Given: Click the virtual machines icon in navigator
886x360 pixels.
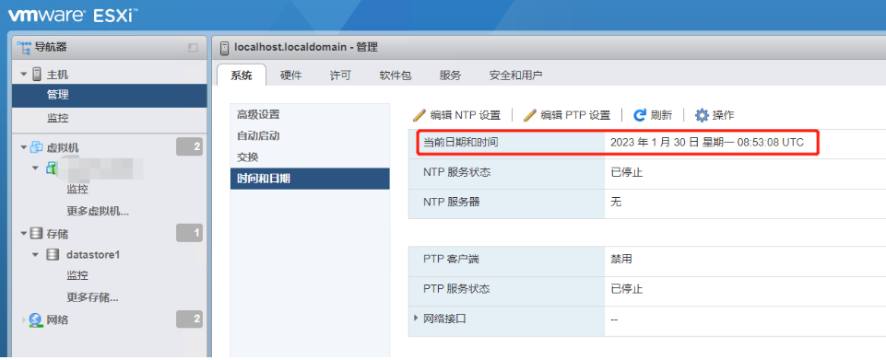Looking at the screenshot, I should (36, 147).
